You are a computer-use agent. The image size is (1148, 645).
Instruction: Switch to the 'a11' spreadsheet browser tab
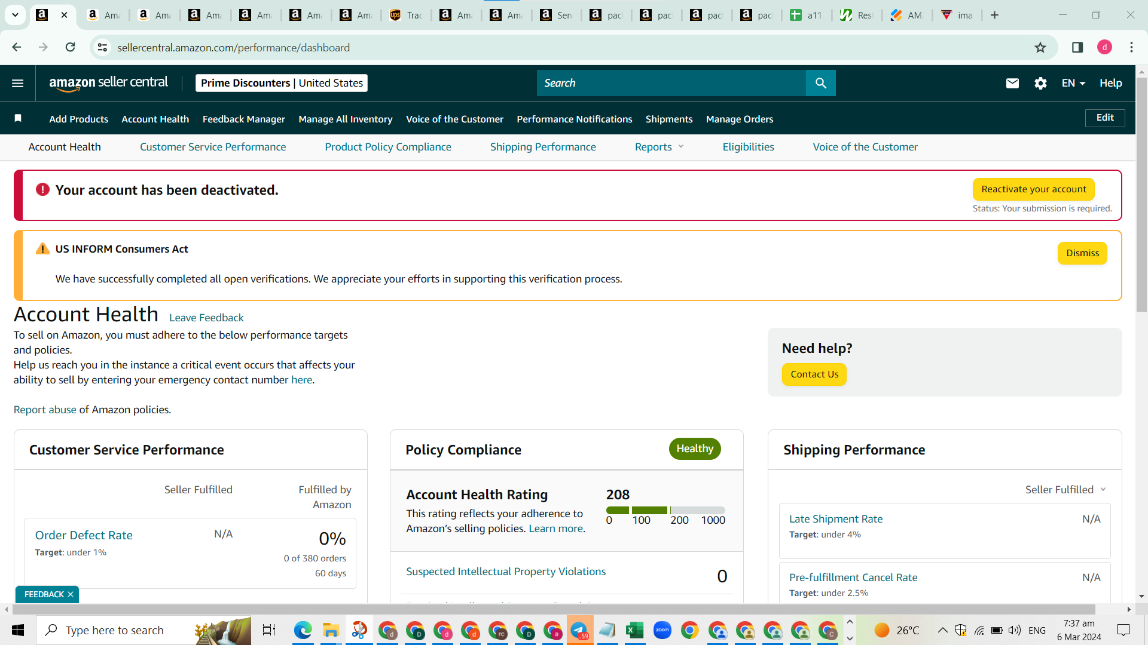tap(807, 15)
